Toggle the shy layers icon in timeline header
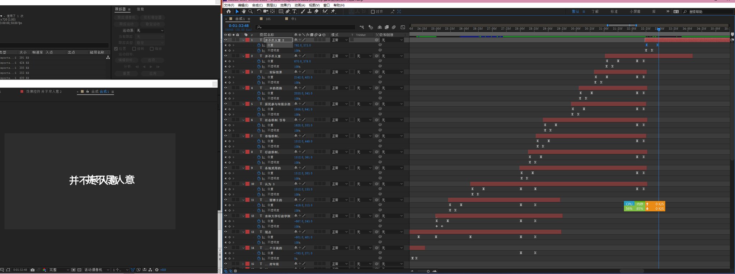Viewport: 735px width, 274px height. [380, 27]
